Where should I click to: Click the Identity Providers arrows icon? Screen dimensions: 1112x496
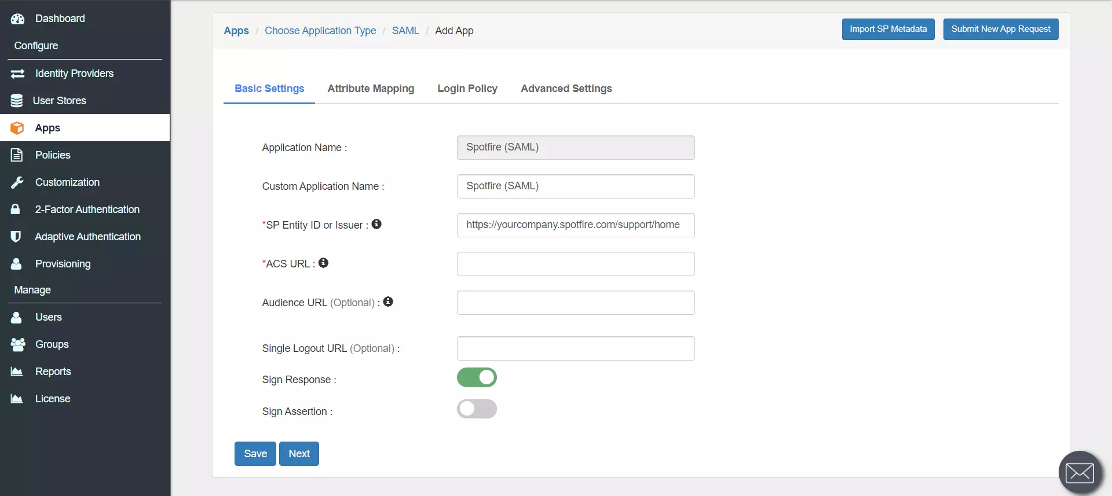click(17, 74)
